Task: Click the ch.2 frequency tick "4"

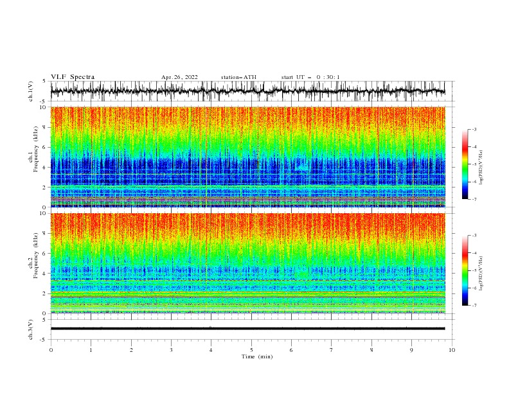Action: click(44, 274)
